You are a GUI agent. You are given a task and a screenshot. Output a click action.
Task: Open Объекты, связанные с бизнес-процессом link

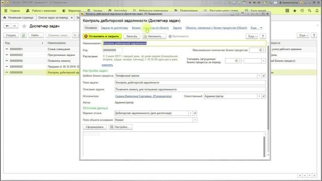(216, 28)
